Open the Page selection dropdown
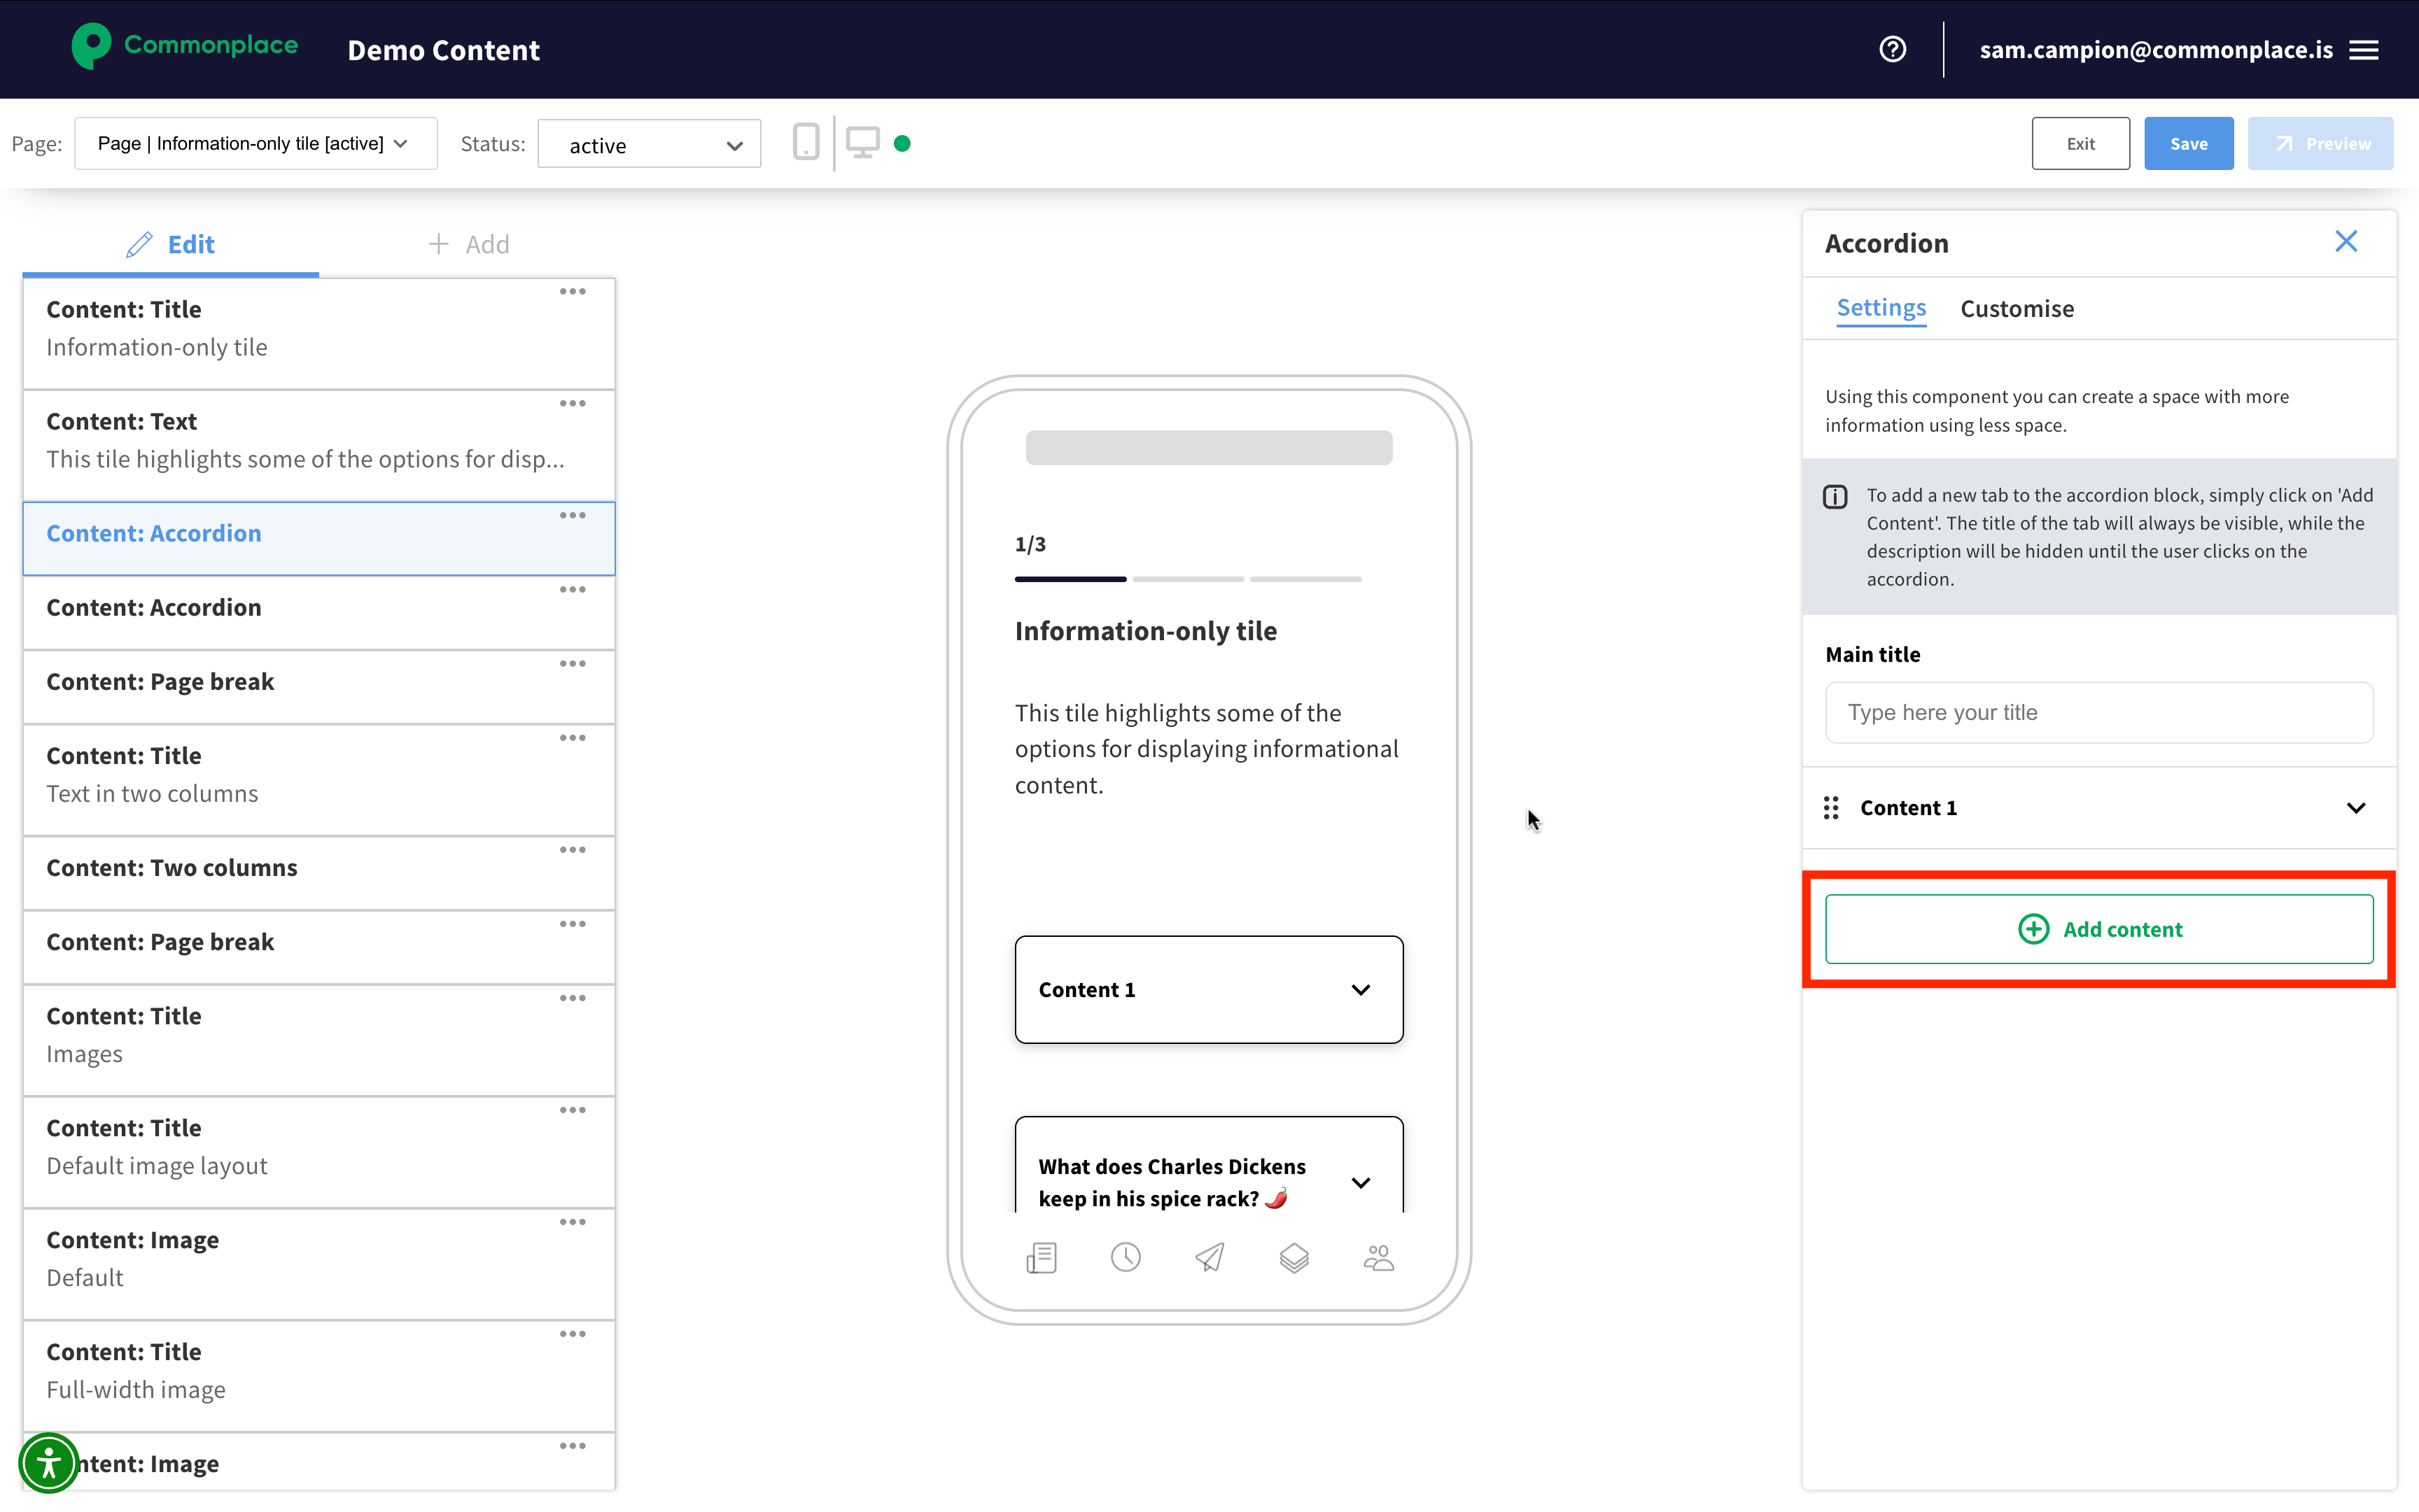 [x=255, y=144]
